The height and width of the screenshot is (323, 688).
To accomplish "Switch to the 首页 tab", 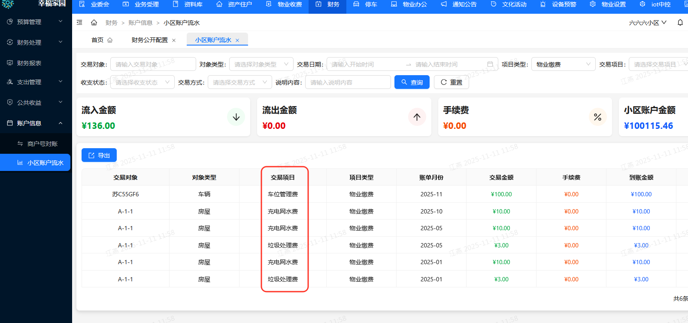I will tap(101, 40).
